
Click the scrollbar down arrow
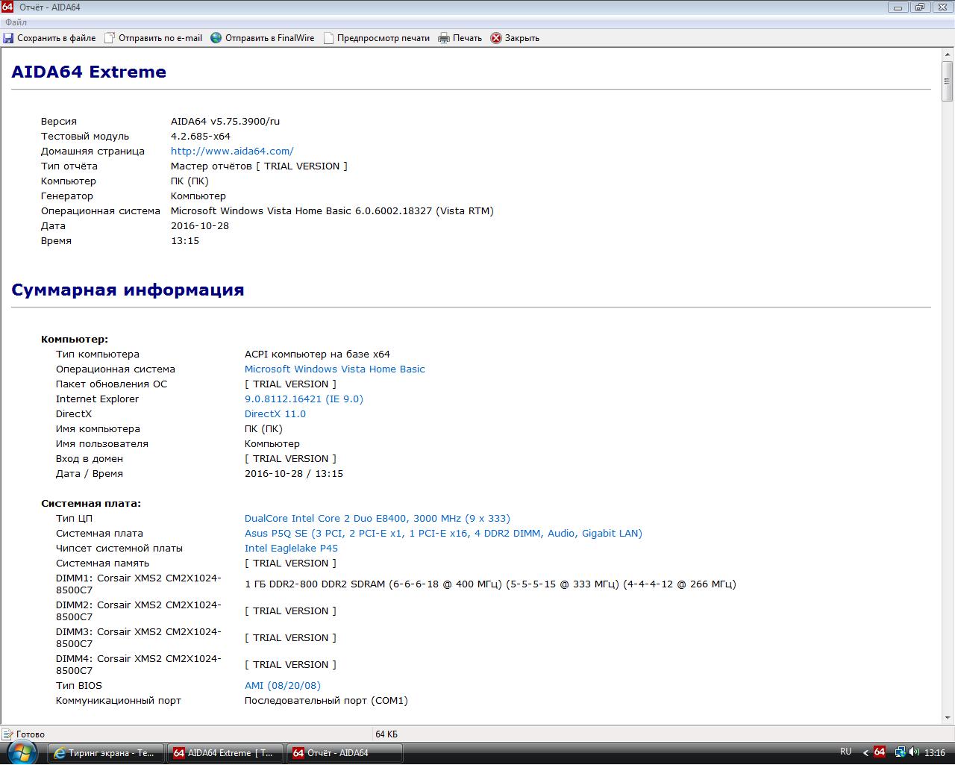(x=948, y=717)
